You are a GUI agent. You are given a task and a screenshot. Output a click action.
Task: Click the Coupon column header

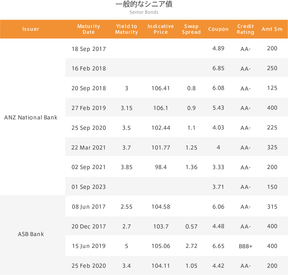pos(218,29)
